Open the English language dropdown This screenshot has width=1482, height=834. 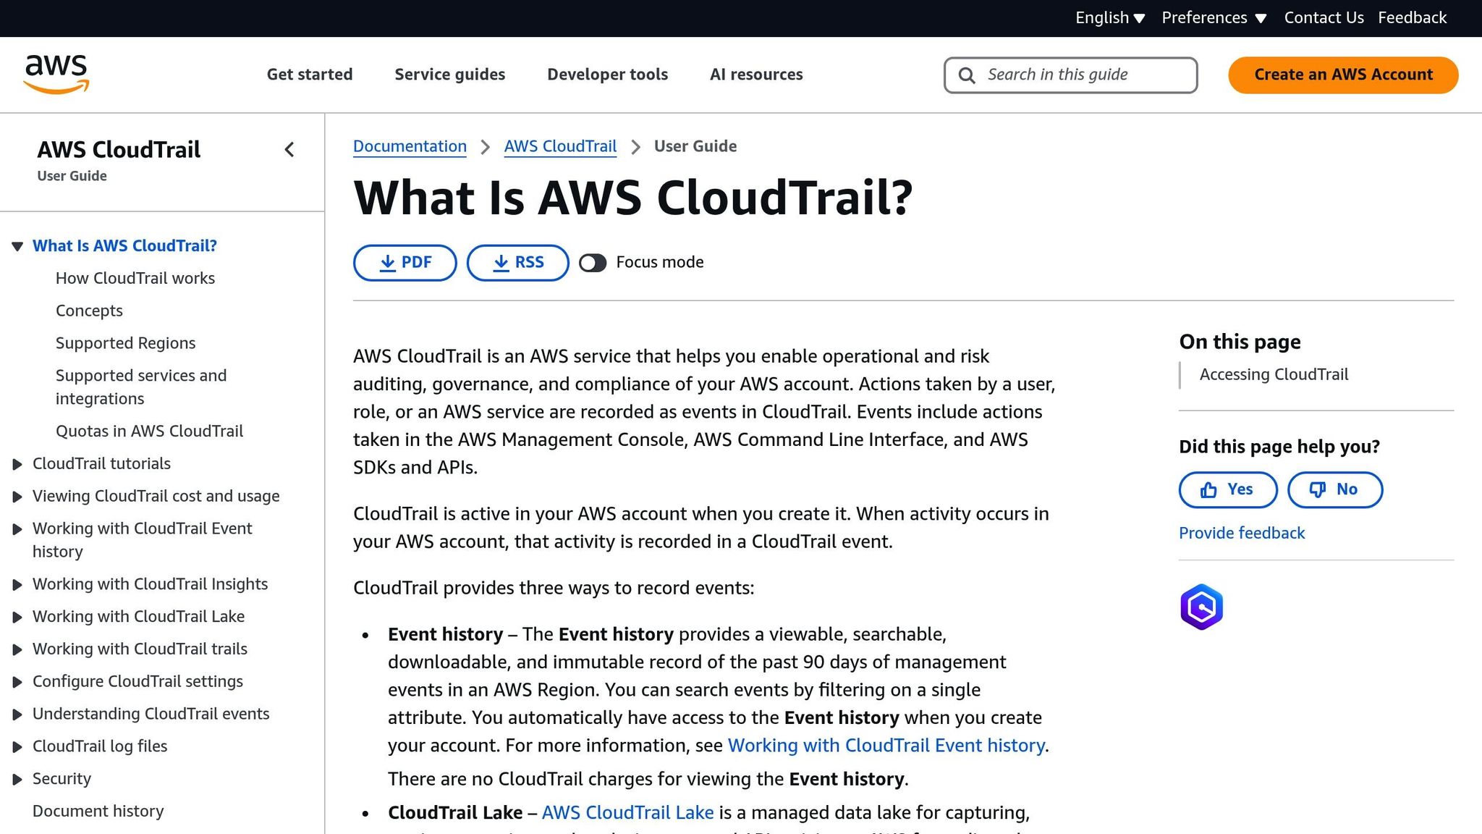tap(1109, 17)
